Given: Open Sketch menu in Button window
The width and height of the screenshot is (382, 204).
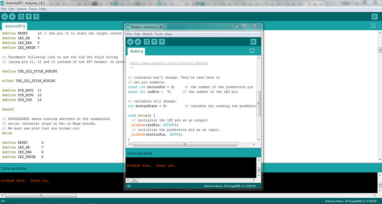Looking at the screenshot, I should coord(147,34).
